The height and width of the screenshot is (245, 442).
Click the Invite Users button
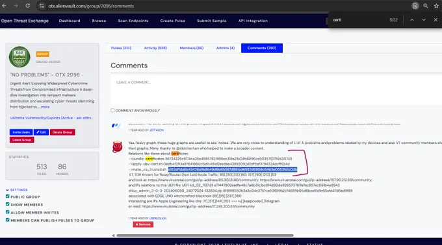(x=21, y=132)
